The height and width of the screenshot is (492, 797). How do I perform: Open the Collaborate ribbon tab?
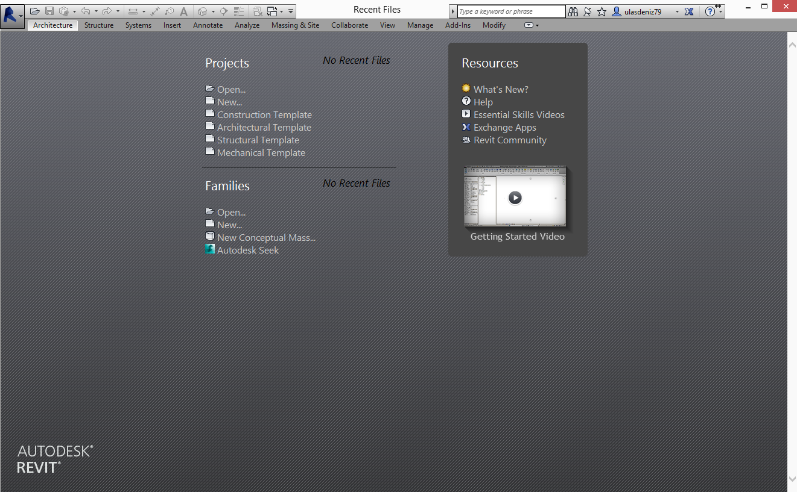tap(350, 25)
